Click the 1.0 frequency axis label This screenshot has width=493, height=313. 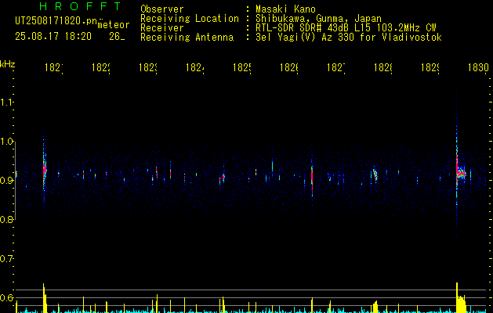pyautogui.click(x=6, y=142)
